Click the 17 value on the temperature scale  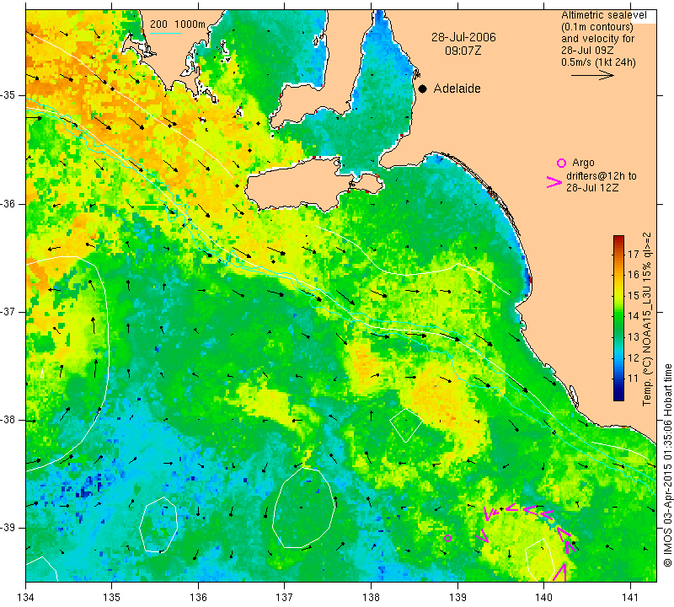pyautogui.click(x=634, y=254)
